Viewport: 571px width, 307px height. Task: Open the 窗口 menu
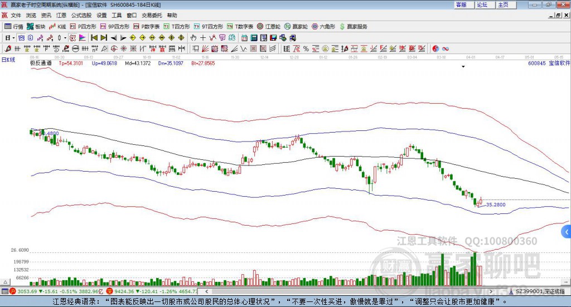click(132, 15)
